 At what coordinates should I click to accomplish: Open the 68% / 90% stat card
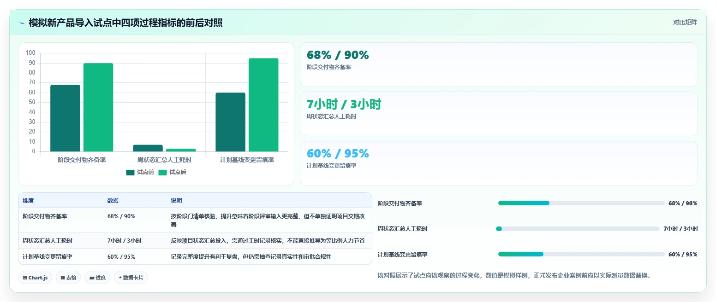pos(499,65)
